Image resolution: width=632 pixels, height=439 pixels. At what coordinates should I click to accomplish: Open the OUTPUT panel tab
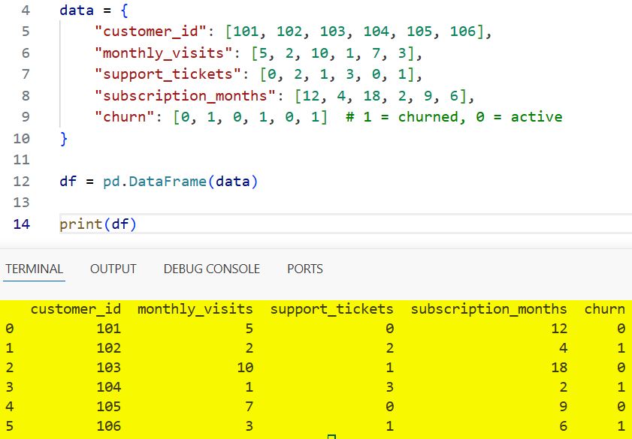pyautogui.click(x=113, y=269)
